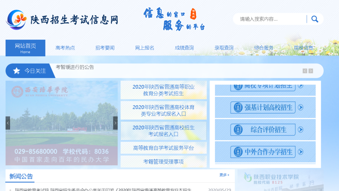
Task: Open 2020年普通高校招生考试报名入口 link
Action: click(164, 131)
